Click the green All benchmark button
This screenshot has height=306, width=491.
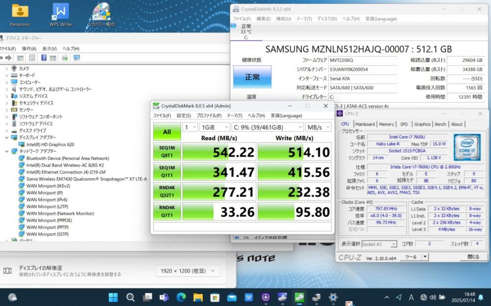pos(167,132)
